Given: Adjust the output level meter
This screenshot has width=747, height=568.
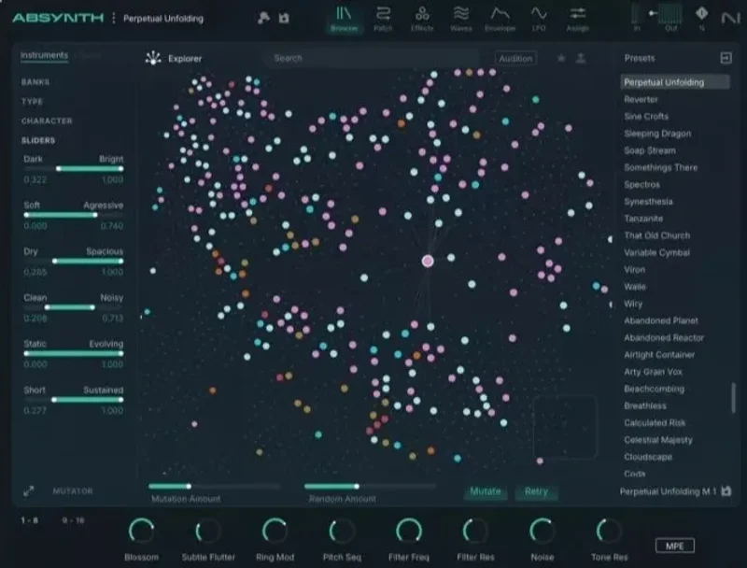Looking at the screenshot, I should point(671,14).
